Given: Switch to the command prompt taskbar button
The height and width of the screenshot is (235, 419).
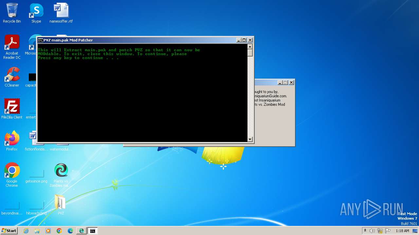Looking at the screenshot, I should [93, 231].
